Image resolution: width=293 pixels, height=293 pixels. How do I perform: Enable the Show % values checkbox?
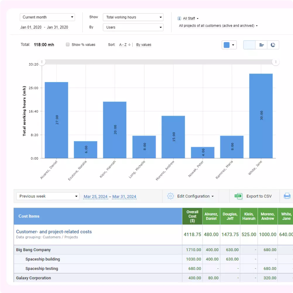[x=68, y=44]
